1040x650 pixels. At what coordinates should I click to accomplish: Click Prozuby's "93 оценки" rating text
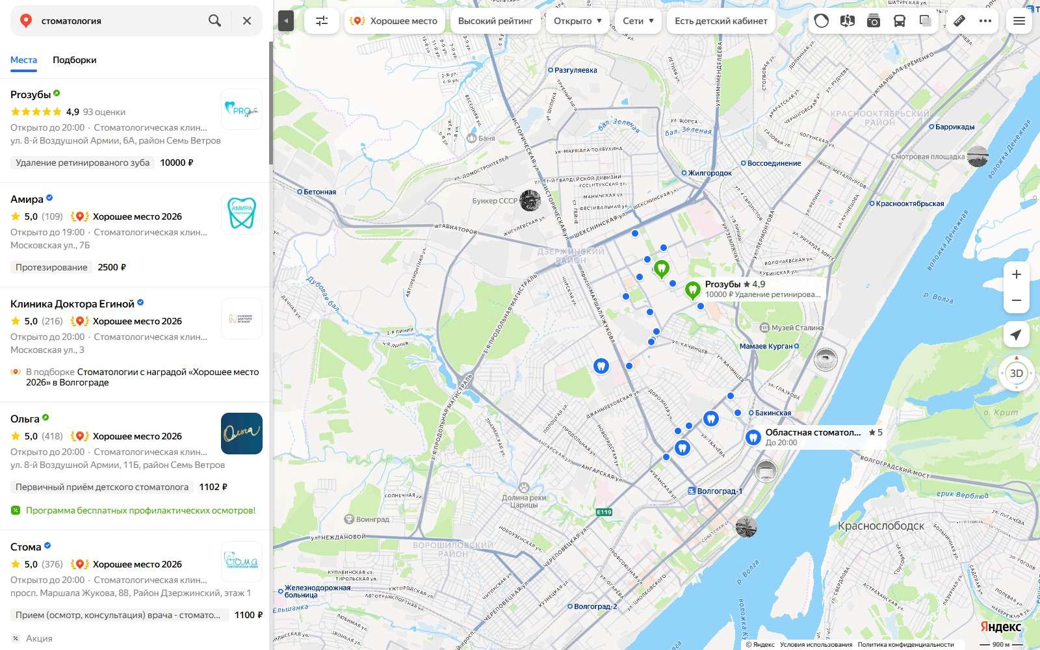point(104,112)
